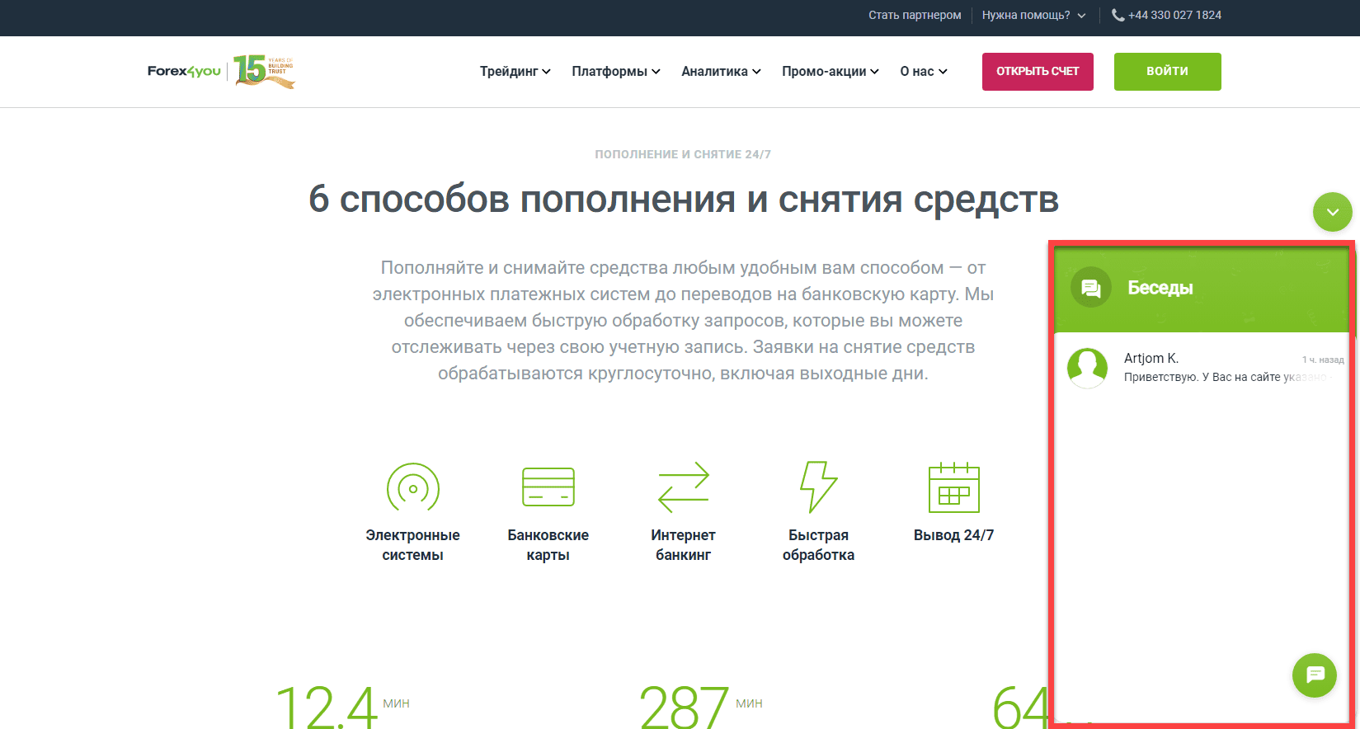Click the Быстрая обработка lightning icon
This screenshot has height=729, width=1360.
[818, 487]
